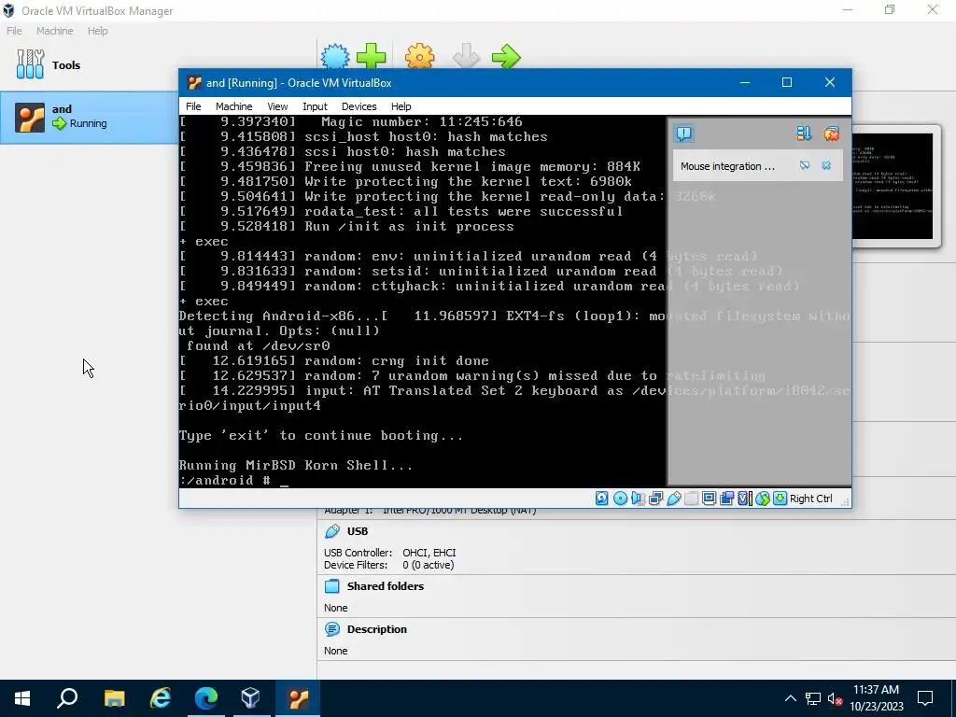
Task: Open the audio indicator in VM status bar
Action: pos(638,499)
